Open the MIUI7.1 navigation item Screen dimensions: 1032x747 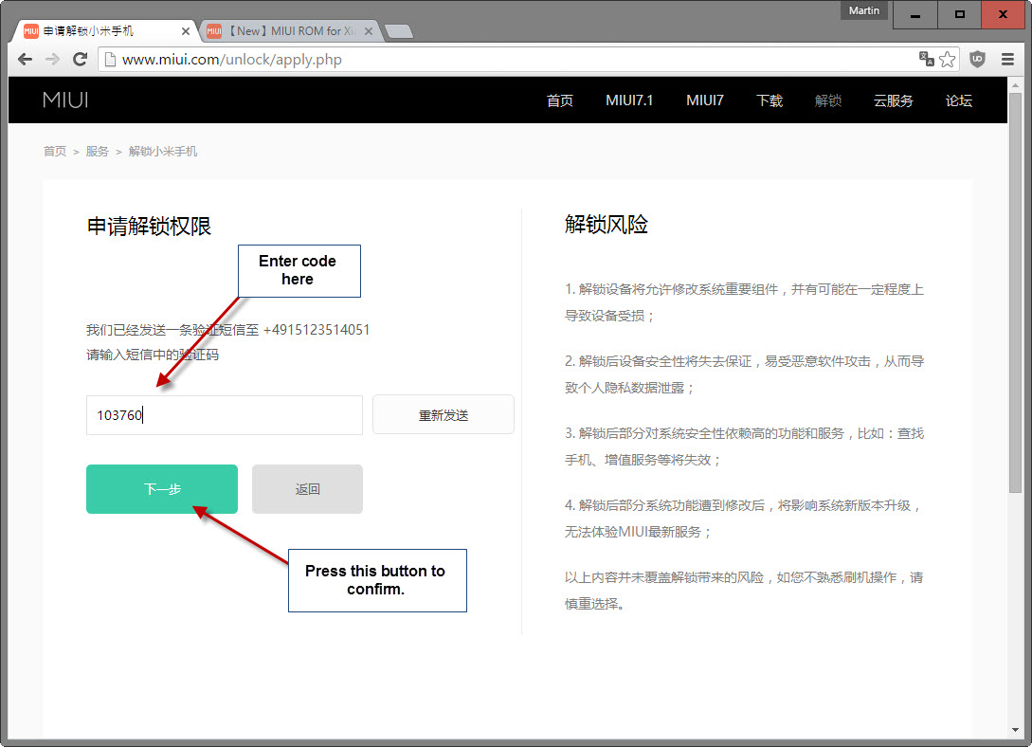coord(629,100)
